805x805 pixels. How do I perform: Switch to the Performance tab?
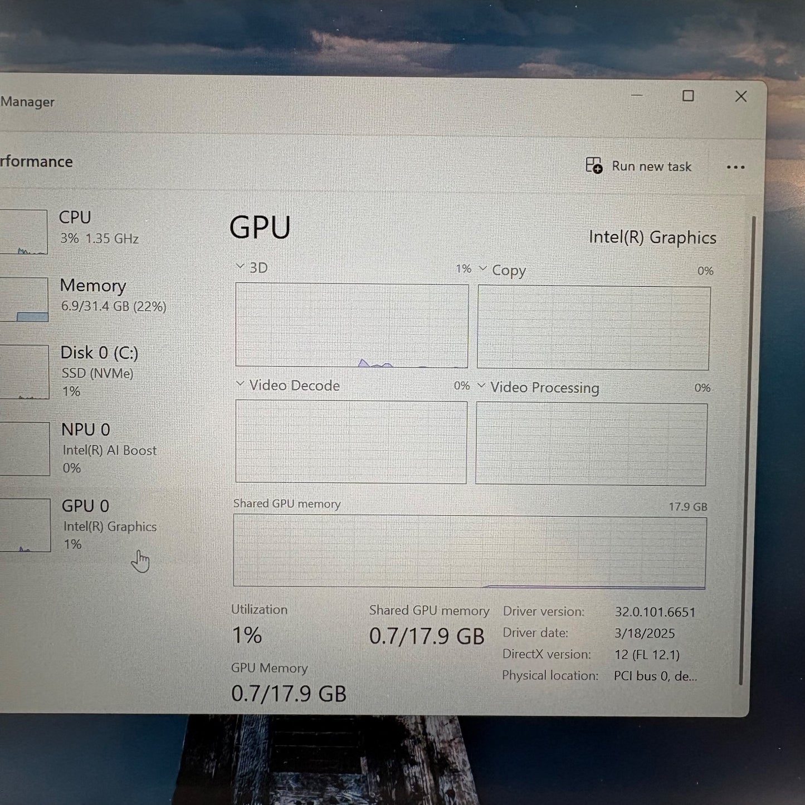[35, 162]
